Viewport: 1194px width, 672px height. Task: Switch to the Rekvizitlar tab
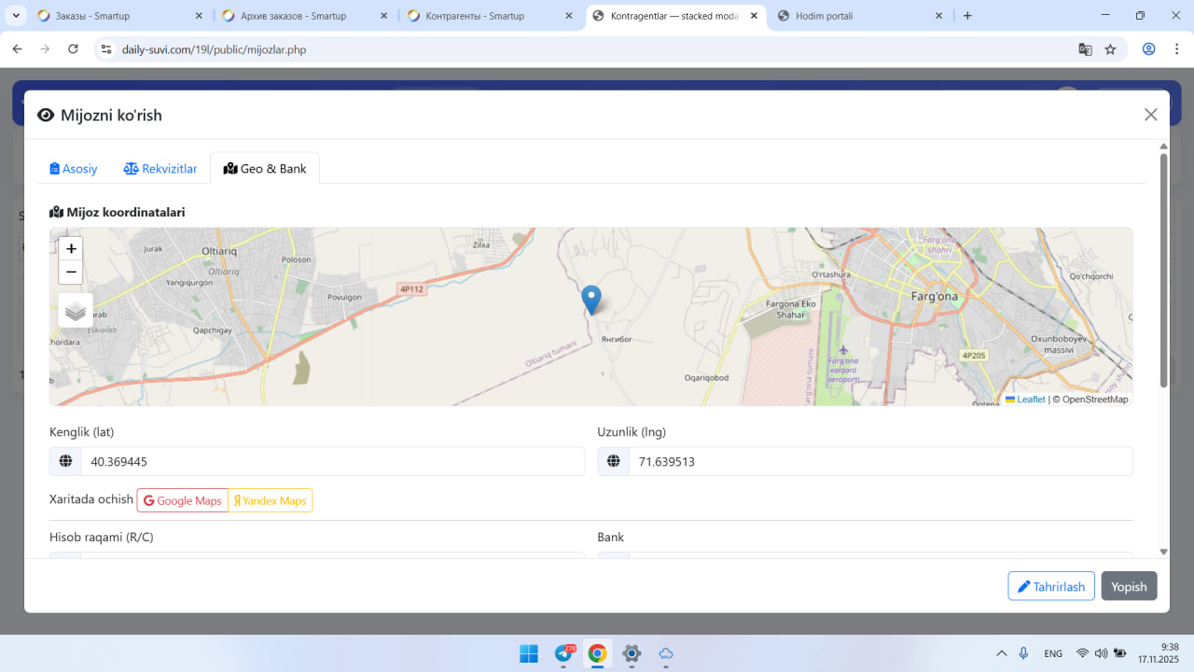pos(160,169)
